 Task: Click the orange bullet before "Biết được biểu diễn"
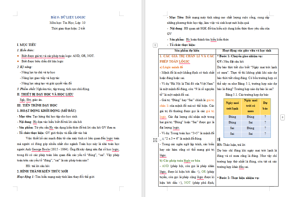click(18, 61)
